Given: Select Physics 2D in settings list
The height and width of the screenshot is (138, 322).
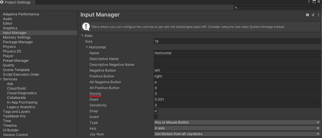Looking at the screenshot, I should tap(12, 51).
